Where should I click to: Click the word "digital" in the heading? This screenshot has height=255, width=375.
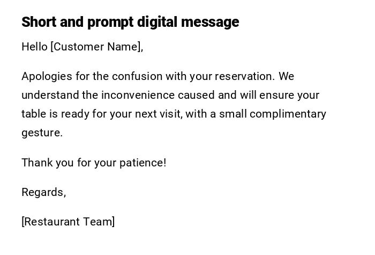pyautogui.click(x=157, y=22)
